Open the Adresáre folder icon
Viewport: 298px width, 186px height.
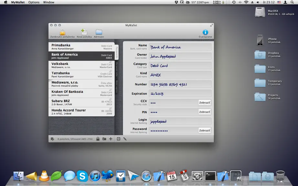coord(99,32)
